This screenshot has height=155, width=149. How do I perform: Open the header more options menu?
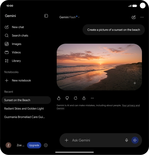point(142,17)
